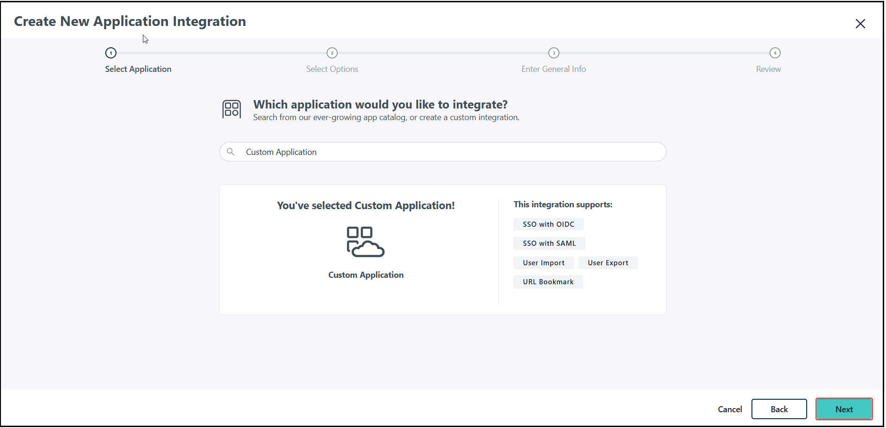Go to Enter General Info step label
The height and width of the screenshot is (428, 886).
(x=553, y=69)
